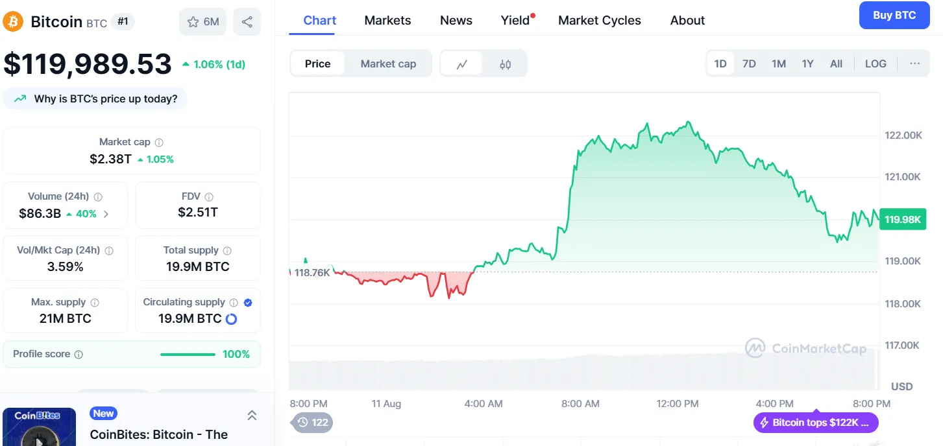Screen dimensions: 943x446
Task: Expand the Volume (24h) details chevron
Action: click(x=106, y=214)
